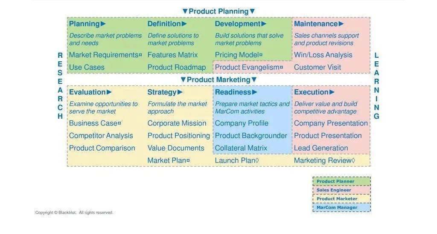Click the Product Planning section title
This screenshot has width=437, height=234.
point(219,11)
